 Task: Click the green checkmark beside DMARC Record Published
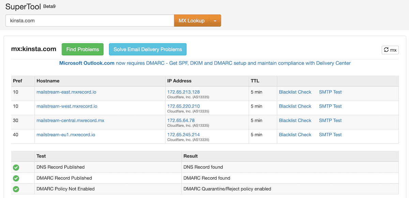click(16, 178)
